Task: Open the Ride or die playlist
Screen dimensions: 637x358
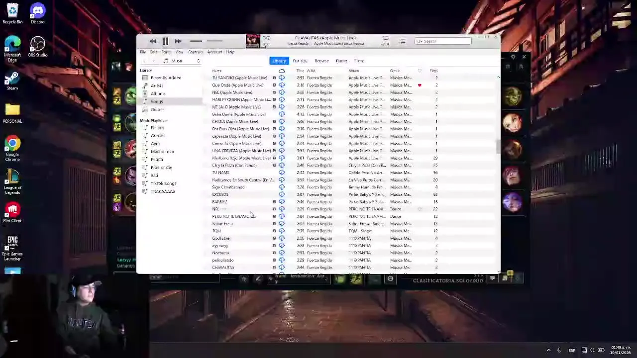Action: click(161, 168)
